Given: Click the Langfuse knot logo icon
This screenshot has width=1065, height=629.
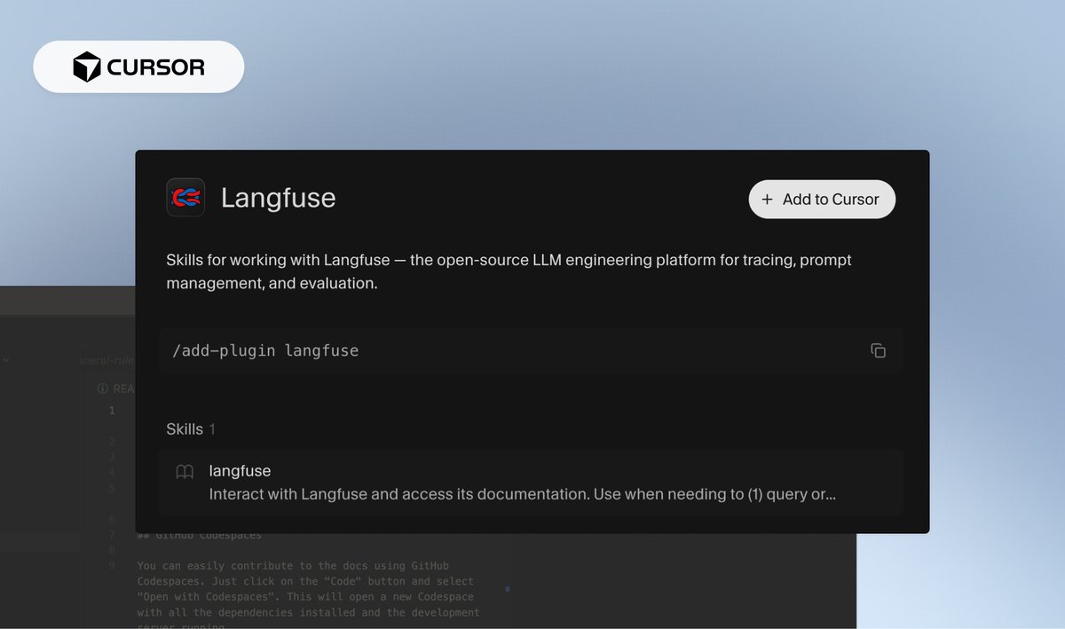Looking at the screenshot, I should point(185,197).
